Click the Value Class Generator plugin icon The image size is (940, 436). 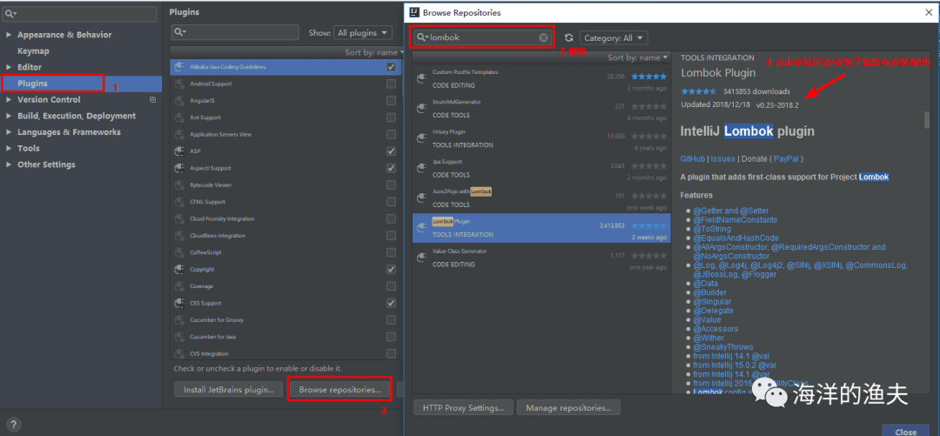421,258
